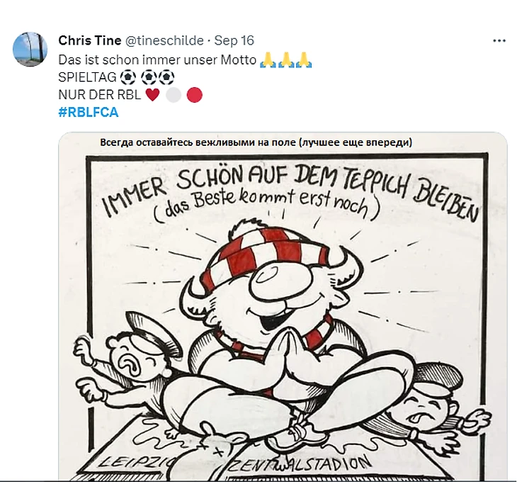517x484 pixels.
Task: Open the #RBLFCA hashtag
Action: click(89, 112)
